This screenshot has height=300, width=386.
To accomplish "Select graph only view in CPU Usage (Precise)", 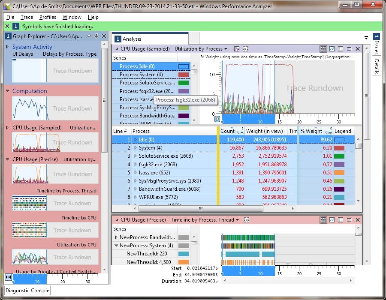I will coord(332,220).
